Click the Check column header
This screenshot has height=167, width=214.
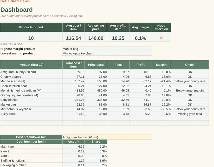click(x=190, y=65)
